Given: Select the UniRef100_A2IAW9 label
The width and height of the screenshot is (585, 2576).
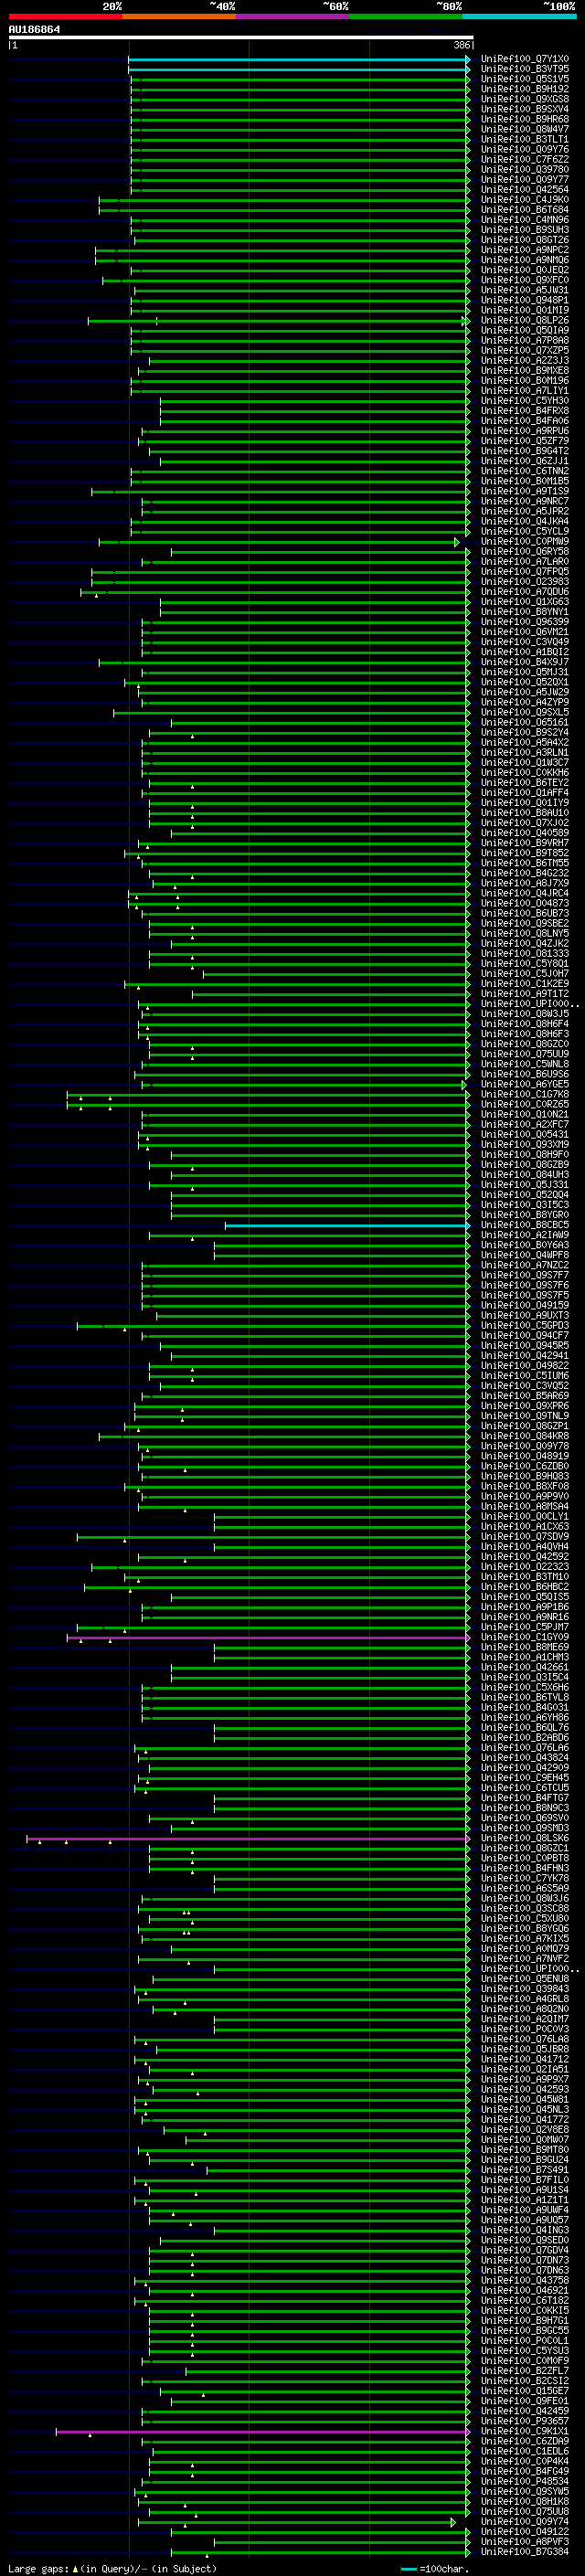Looking at the screenshot, I should point(524,1235).
